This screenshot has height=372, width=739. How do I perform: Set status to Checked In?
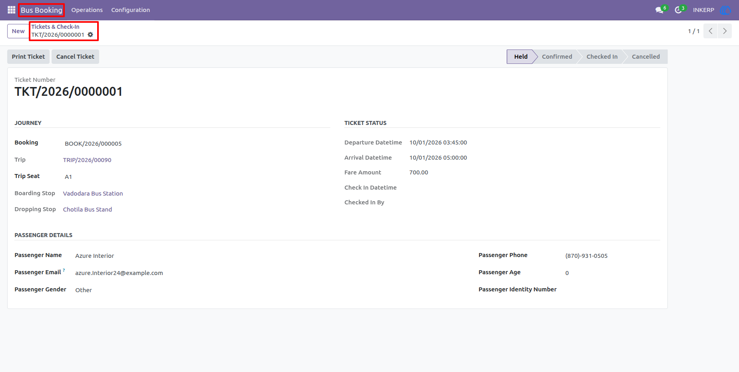[x=602, y=57]
